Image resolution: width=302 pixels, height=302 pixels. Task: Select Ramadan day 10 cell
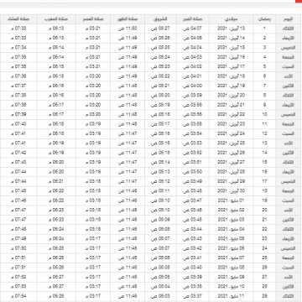point(264,114)
